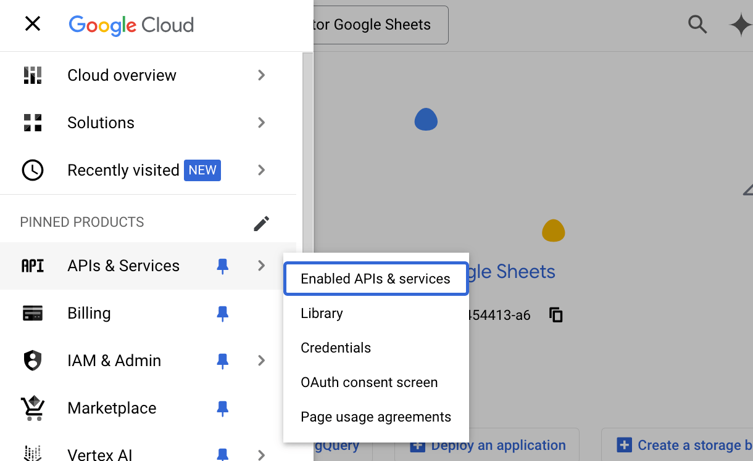This screenshot has height=461, width=753.
Task: Click the Recently visited clock icon
Action: pos(33,170)
